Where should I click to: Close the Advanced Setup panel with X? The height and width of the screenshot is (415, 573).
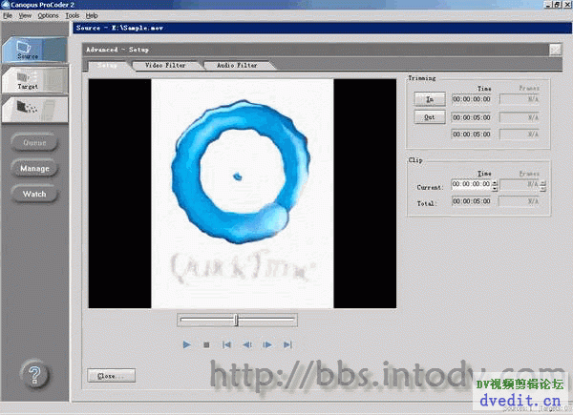pyautogui.click(x=556, y=50)
